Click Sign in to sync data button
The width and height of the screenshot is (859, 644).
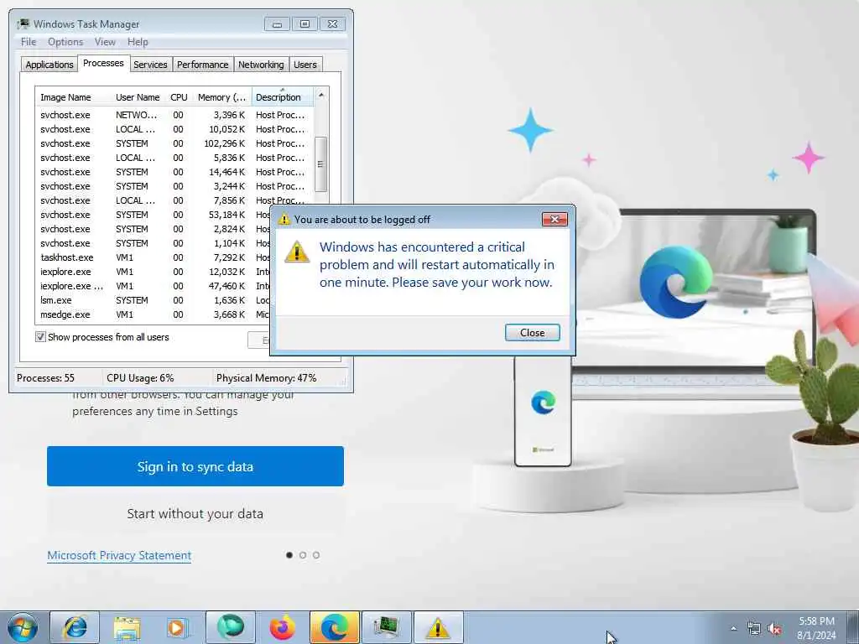pyautogui.click(x=195, y=466)
